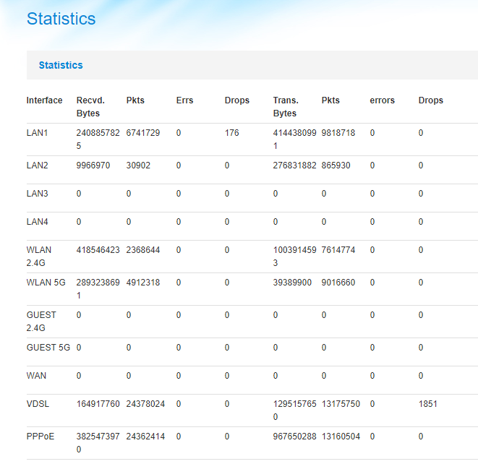Select the Trans. Bytes column header
The height and width of the screenshot is (464, 478).
click(286, 107)
